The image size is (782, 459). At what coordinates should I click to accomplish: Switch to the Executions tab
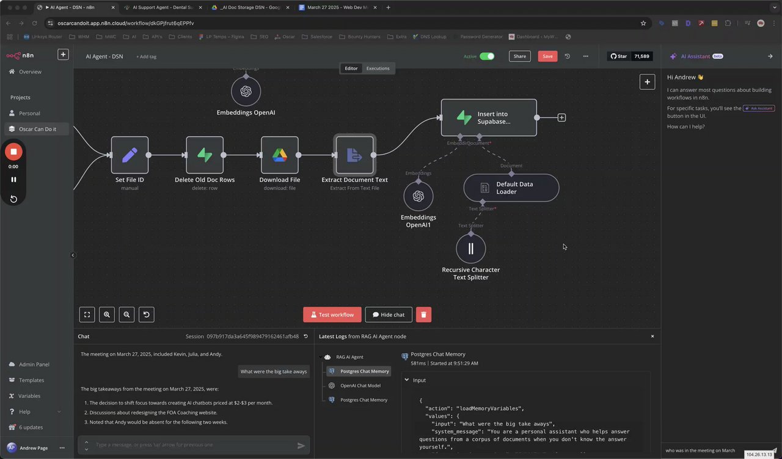click(x=378, y=68)
